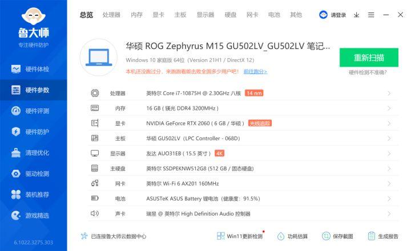The height and width of the screenshot is (251, 411).
Task: Click the laptop device icon
Action: coord(99,57)
